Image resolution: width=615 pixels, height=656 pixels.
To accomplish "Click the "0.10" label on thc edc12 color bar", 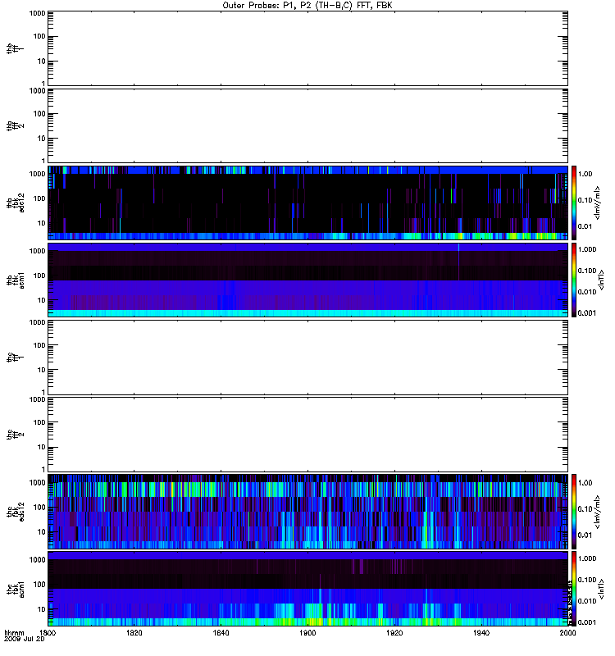I will click(585, 509).
